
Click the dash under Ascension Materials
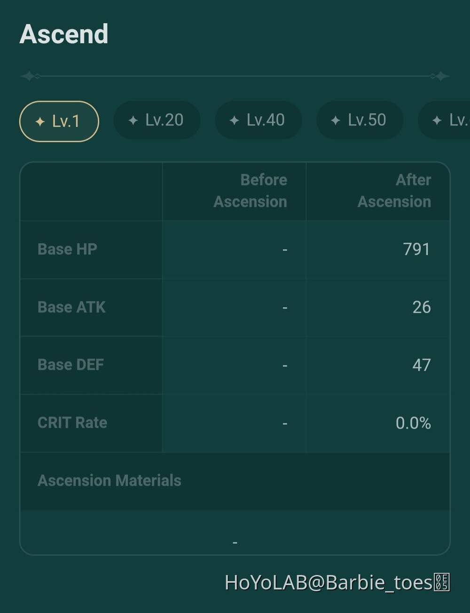click(235, 542)
